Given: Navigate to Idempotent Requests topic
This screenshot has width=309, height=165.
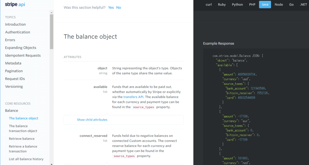Looking at the screenshot, I should 23,56.
